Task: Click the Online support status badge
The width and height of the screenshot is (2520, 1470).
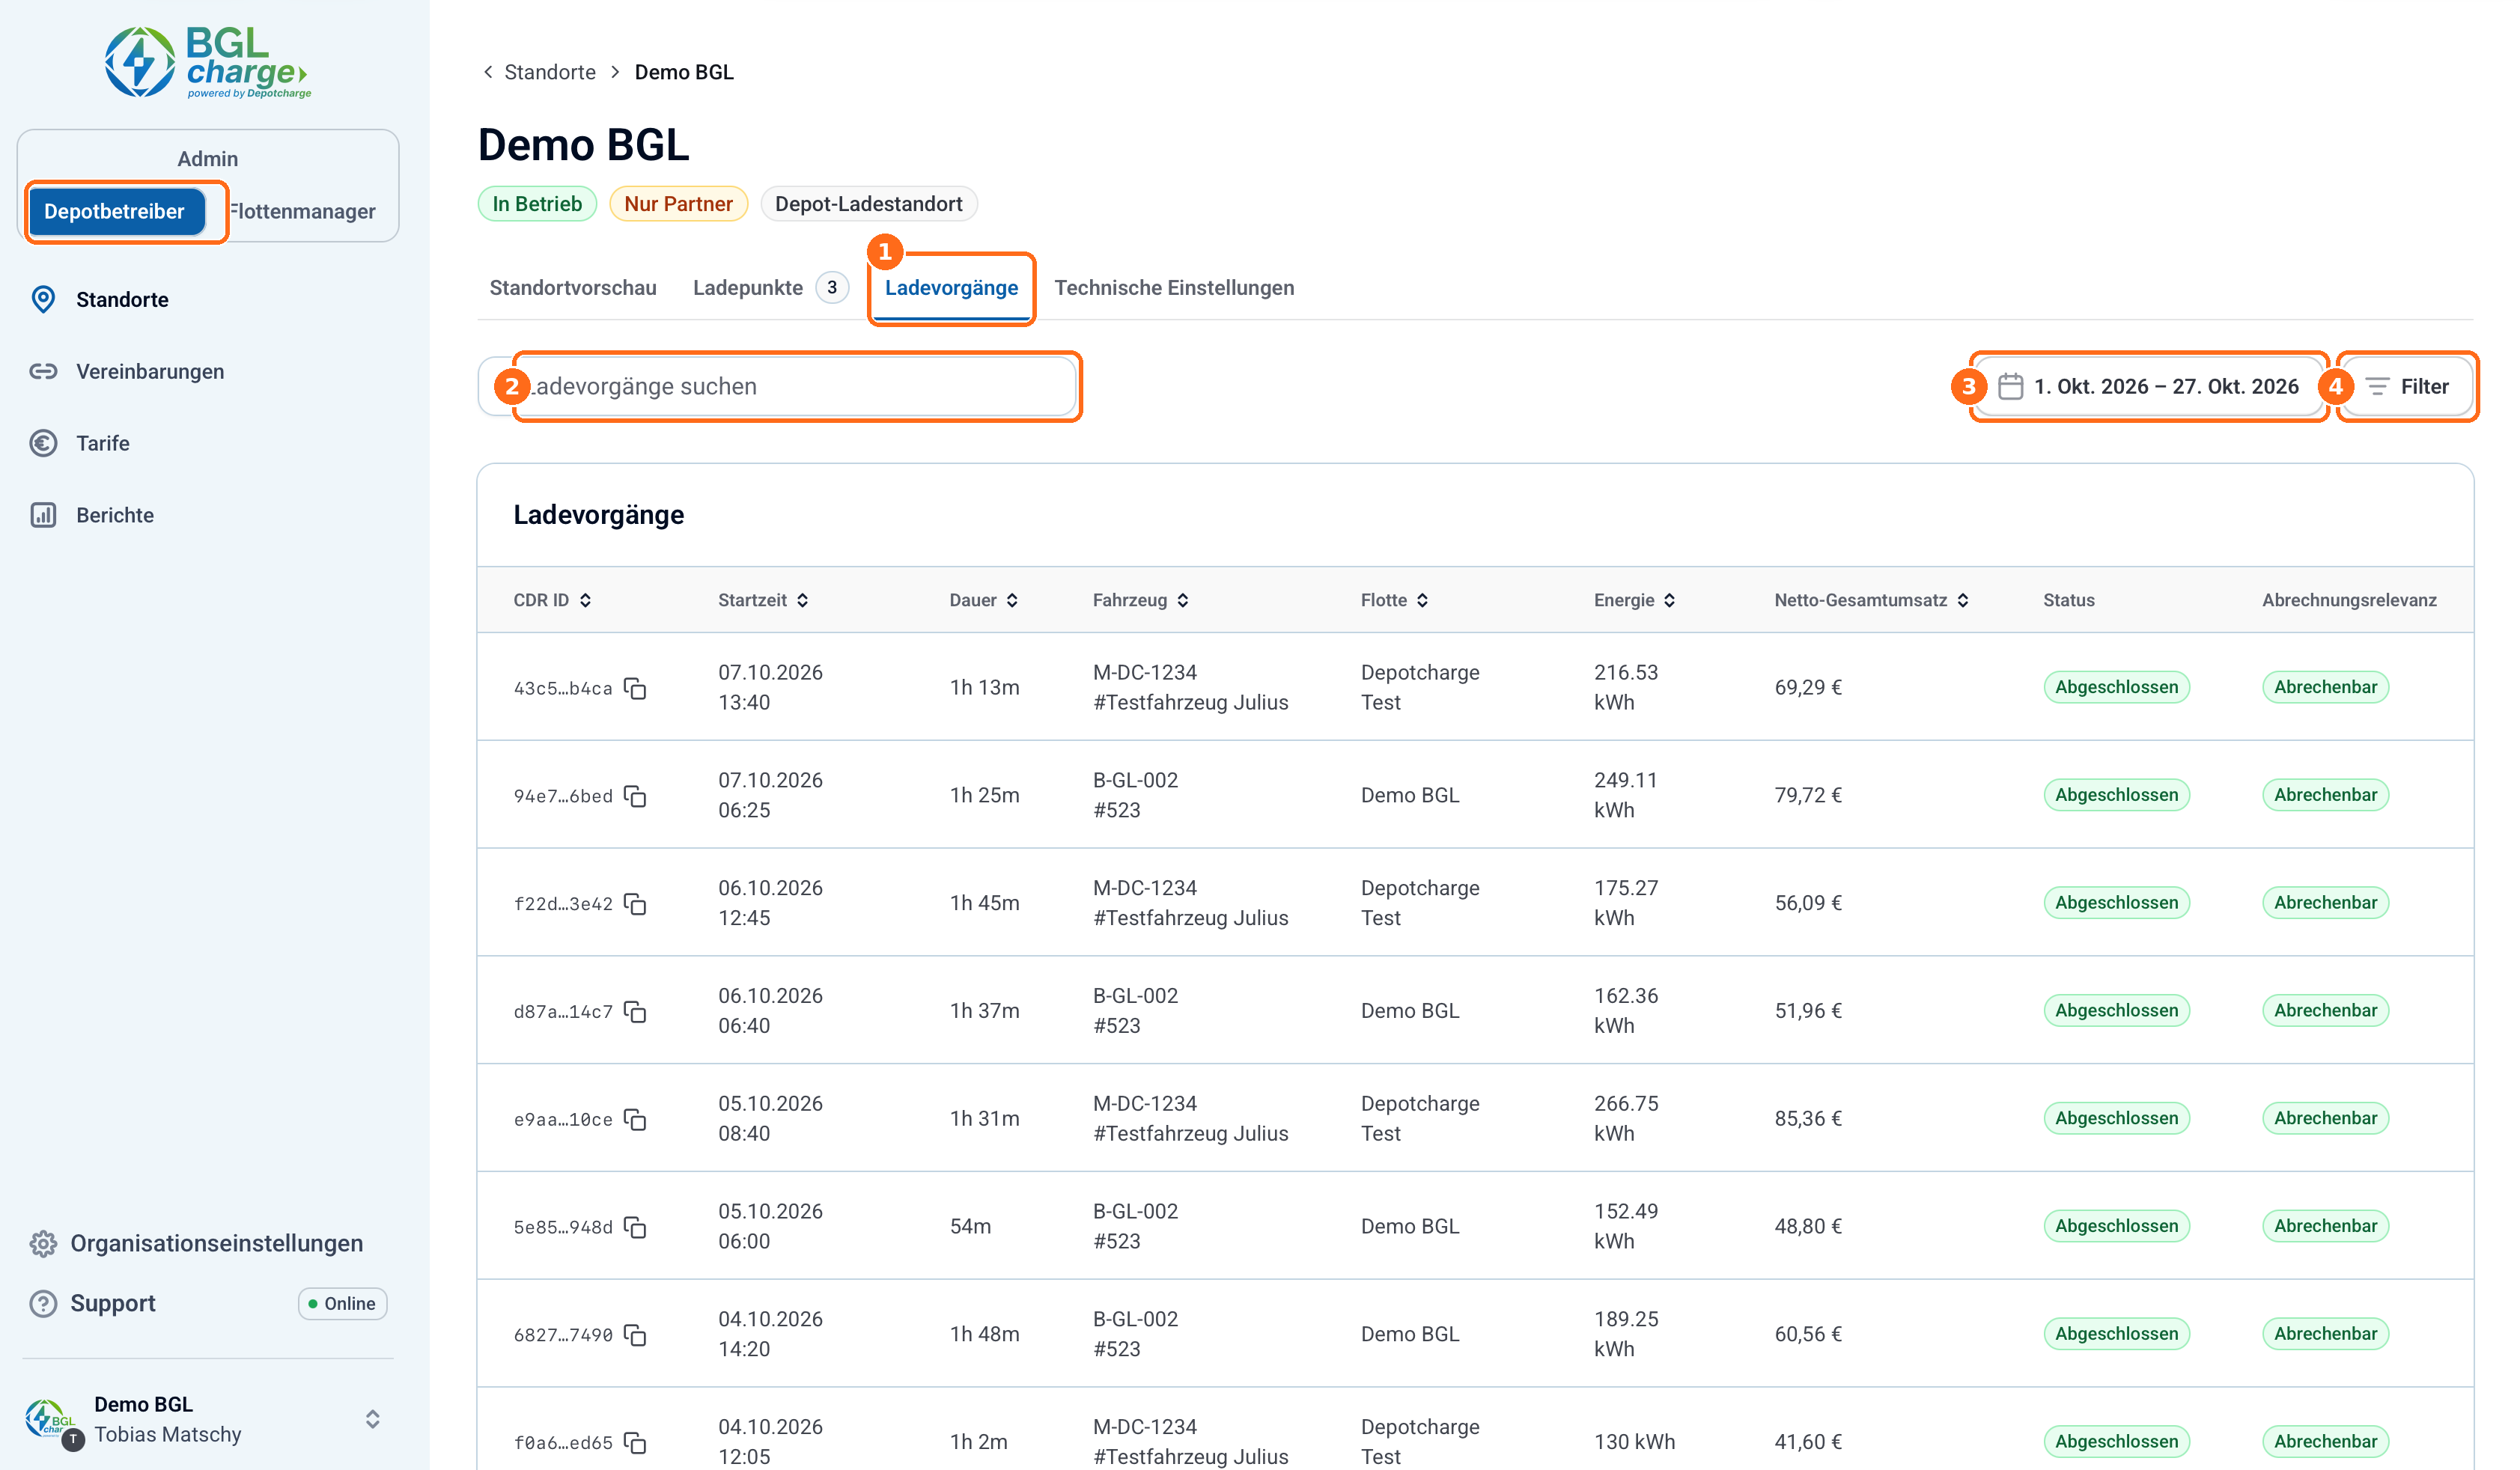Action: [x=342, y=1304]
